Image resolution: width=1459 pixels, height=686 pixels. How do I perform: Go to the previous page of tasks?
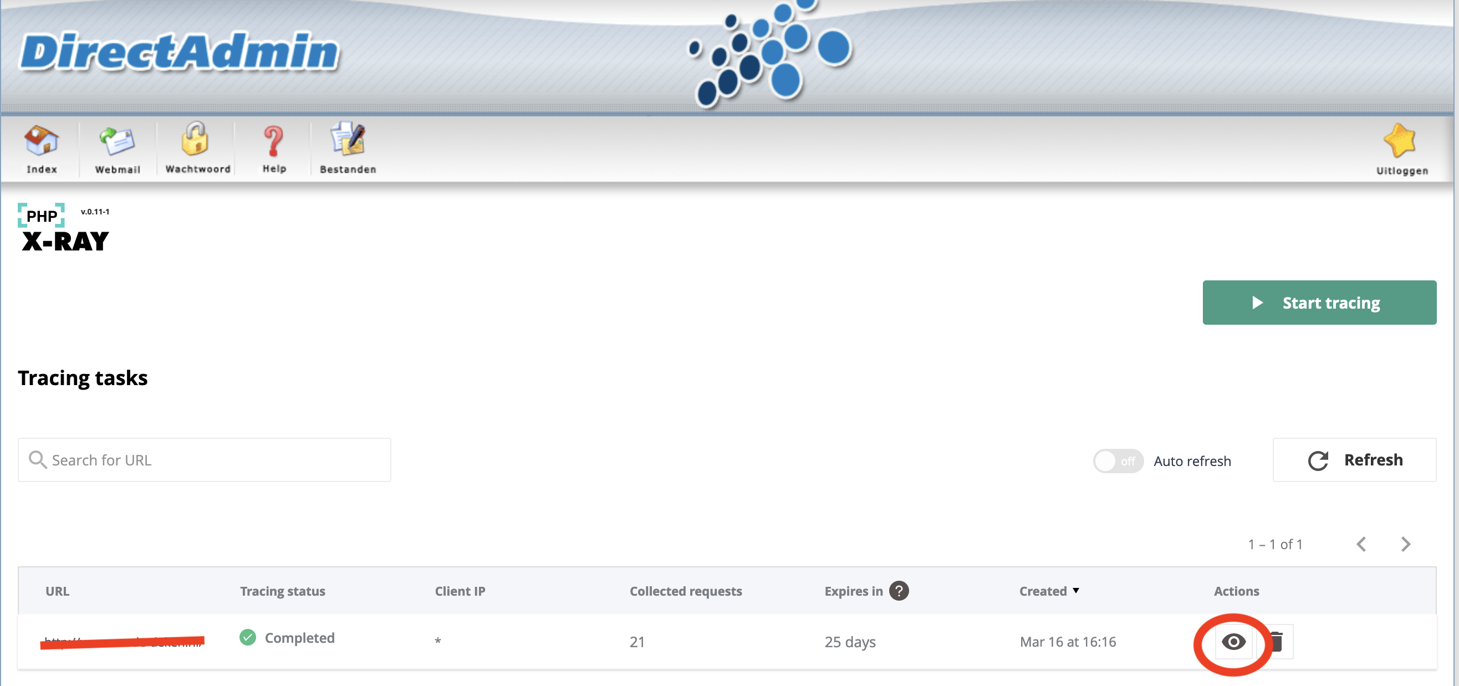pyautogui.click(x=1361, y=544)
